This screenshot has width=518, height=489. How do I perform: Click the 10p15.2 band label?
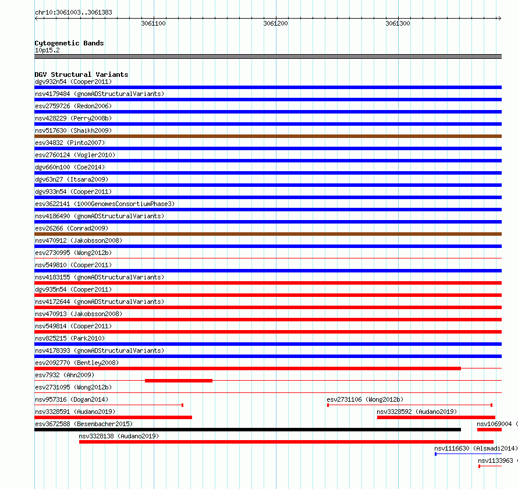pyautogui.click(x=47, y=50)
